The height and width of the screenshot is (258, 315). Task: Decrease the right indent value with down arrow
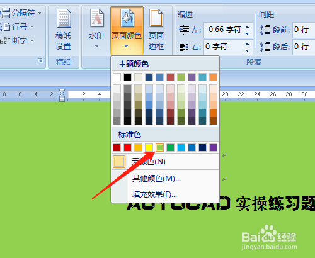[248, 50]
